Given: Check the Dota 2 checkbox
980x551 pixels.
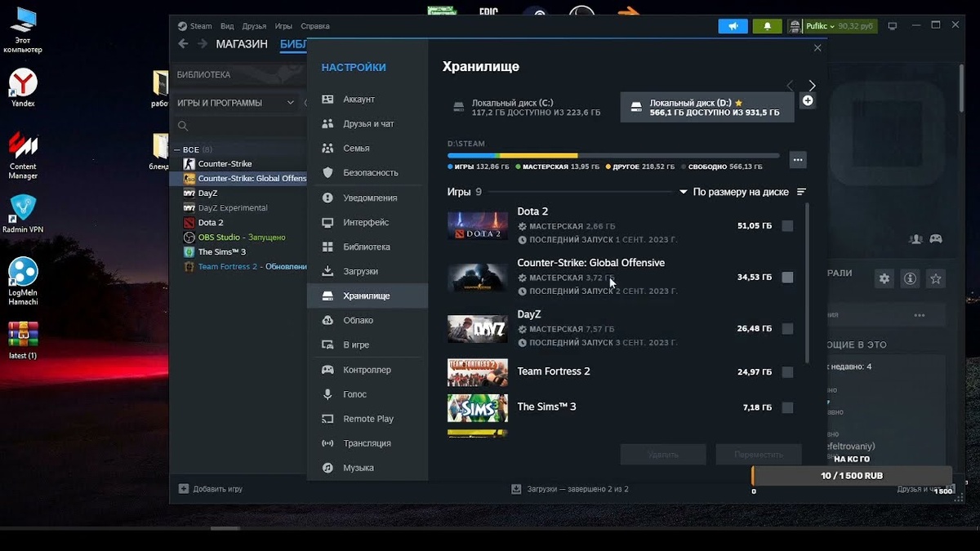Looking at the screenshot, I should pos(787,226).
